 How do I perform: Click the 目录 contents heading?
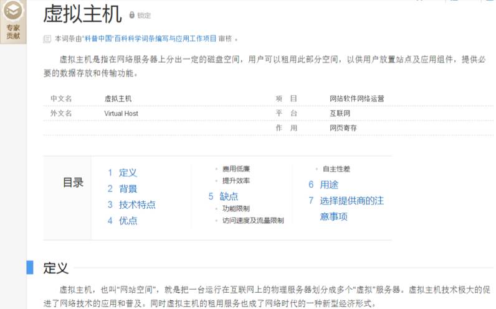73,182
